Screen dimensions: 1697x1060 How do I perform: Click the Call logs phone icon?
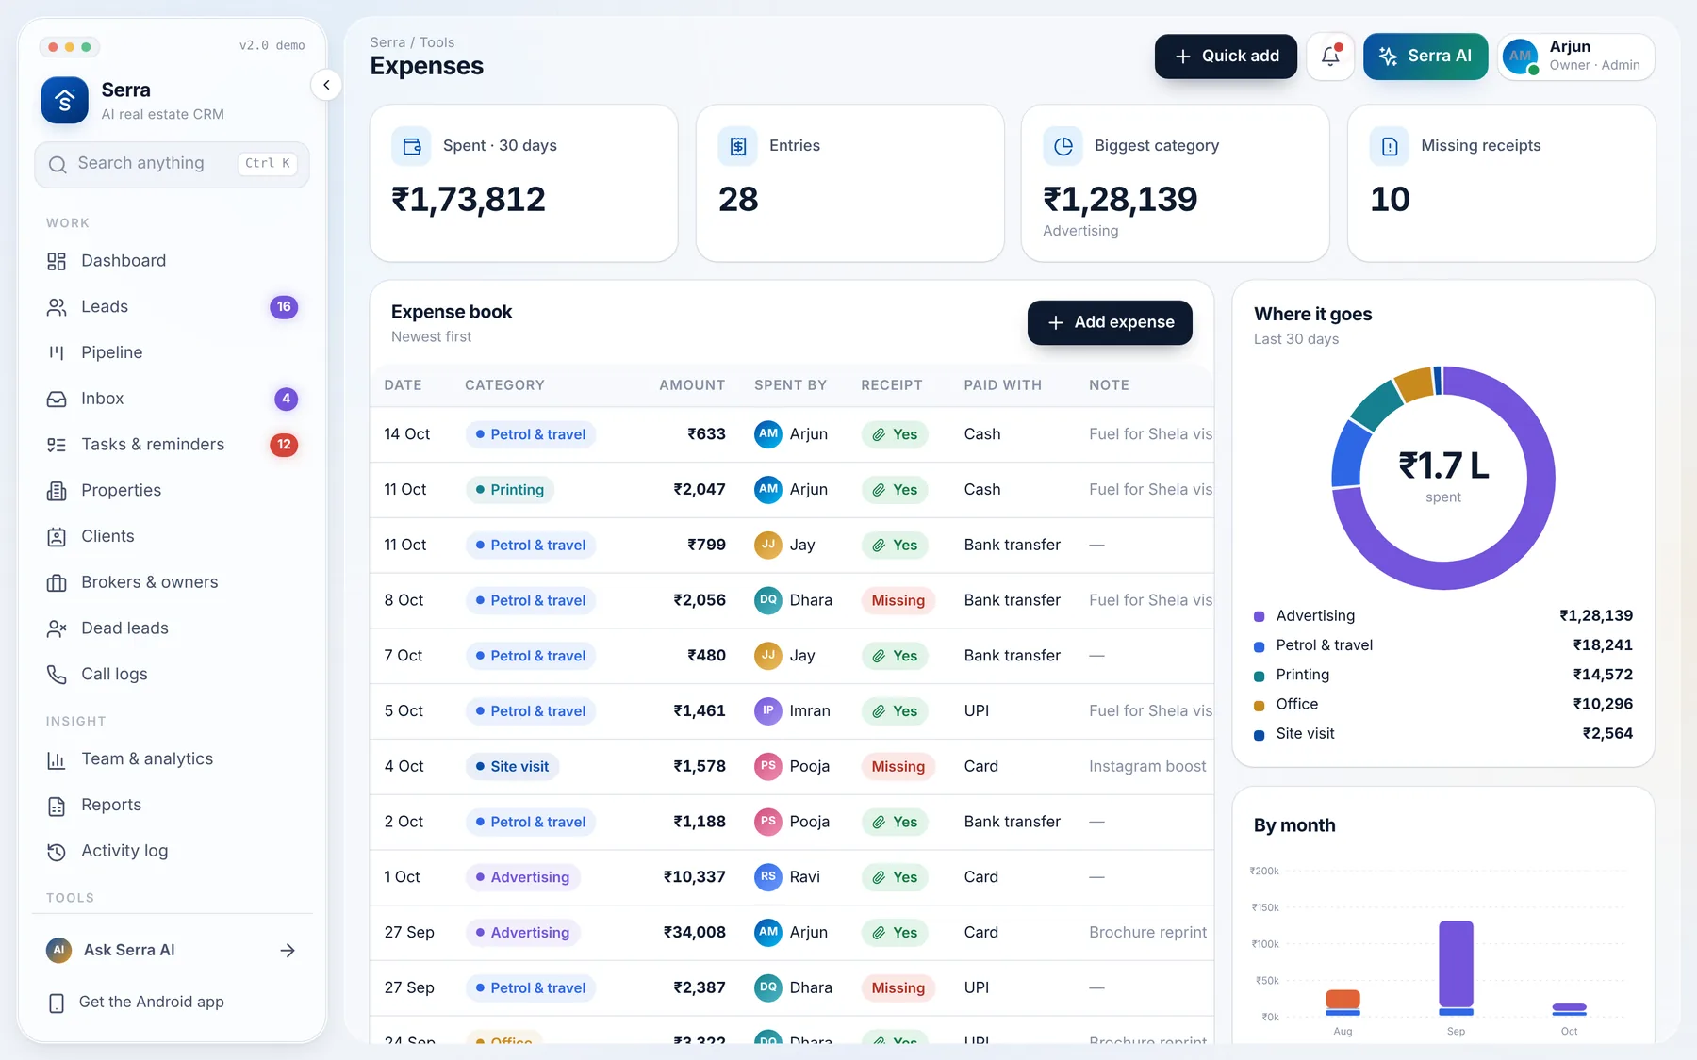57,675
